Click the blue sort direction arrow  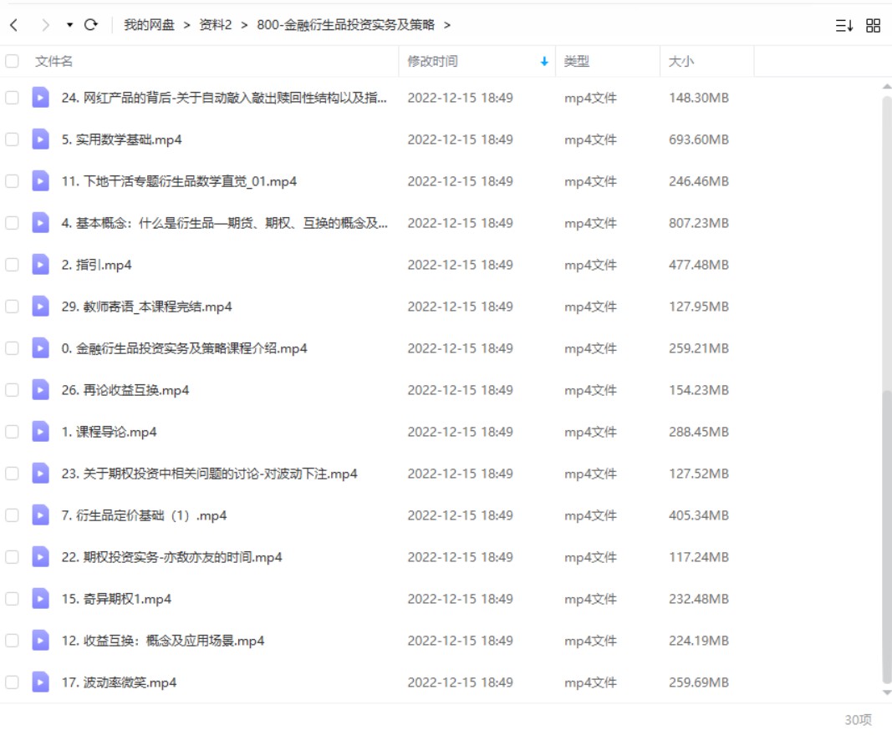544,62
